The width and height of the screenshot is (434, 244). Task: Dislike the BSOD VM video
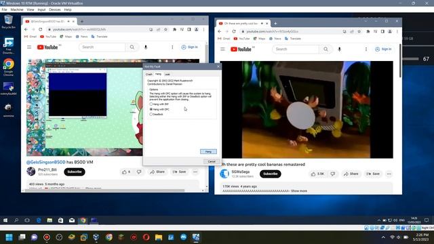click(x=139, y=171)
